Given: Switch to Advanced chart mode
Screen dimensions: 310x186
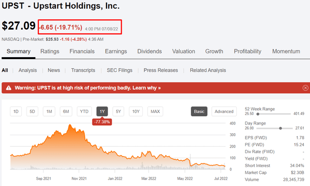Looking at the screenshot, I should [224, 111].
